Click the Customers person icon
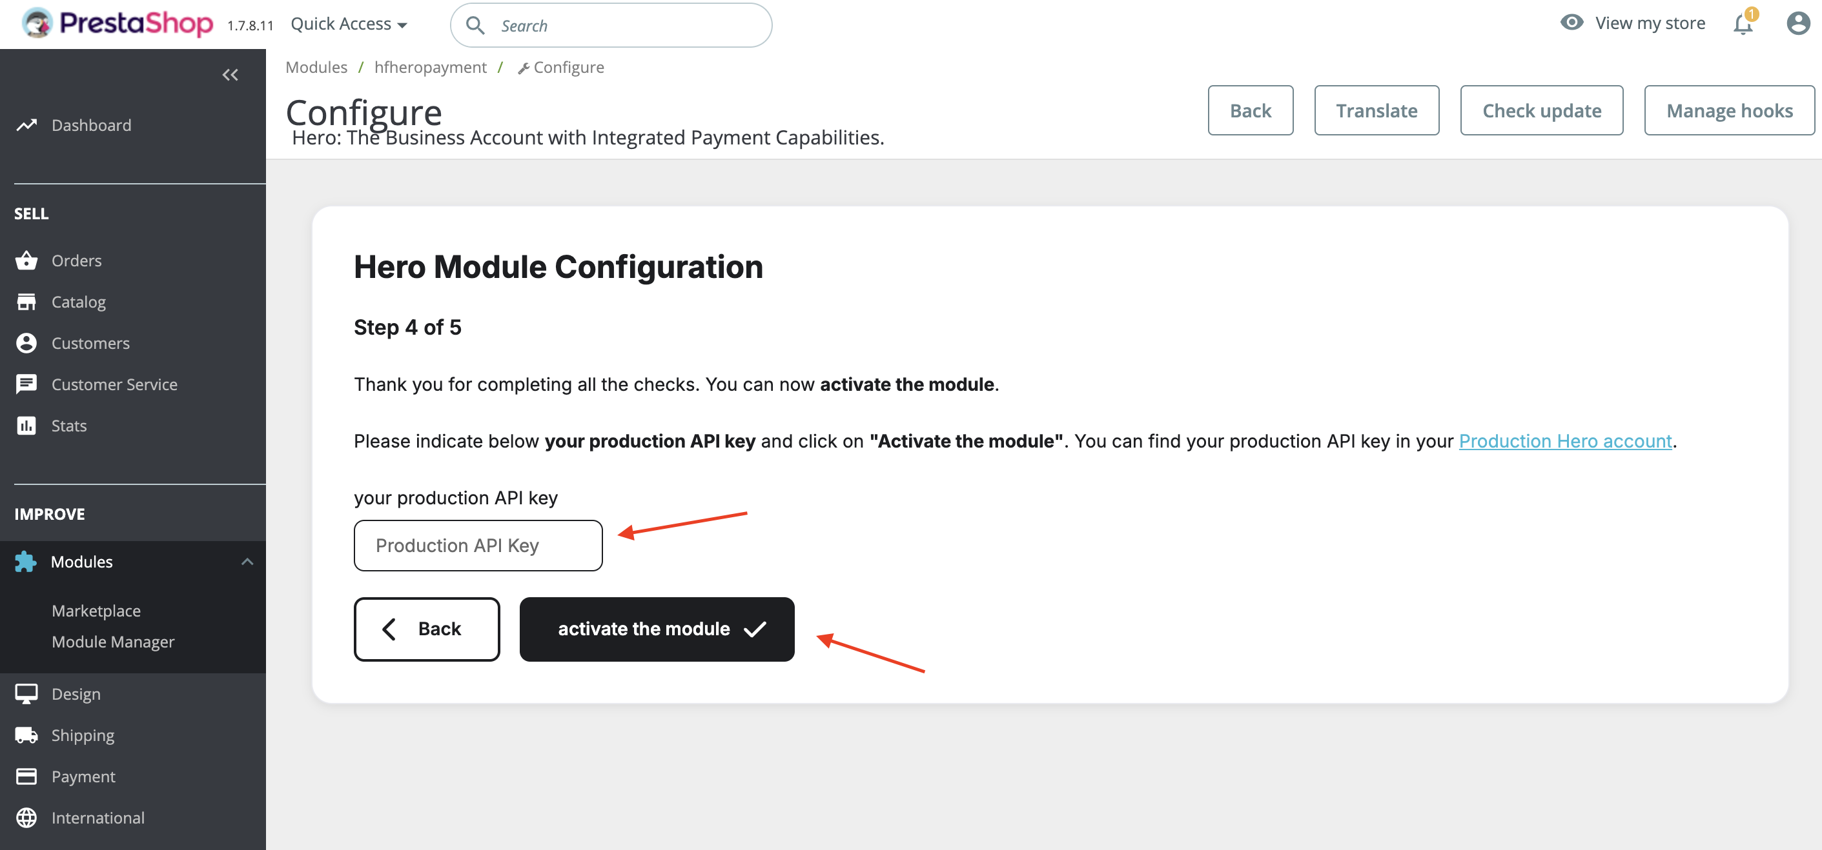The height and width of the screenshot is (850, 1822). pos(26,343)
